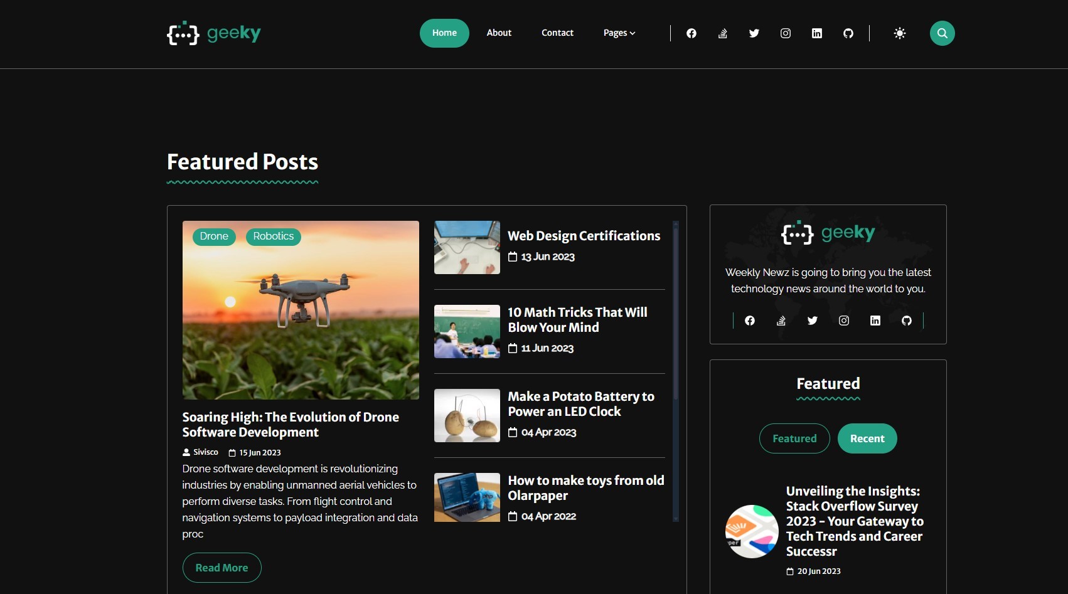Open LinkedIn icon in top navigation
Image resolution: width=1068 pixels, height=594 pixels.
(816, 33)
